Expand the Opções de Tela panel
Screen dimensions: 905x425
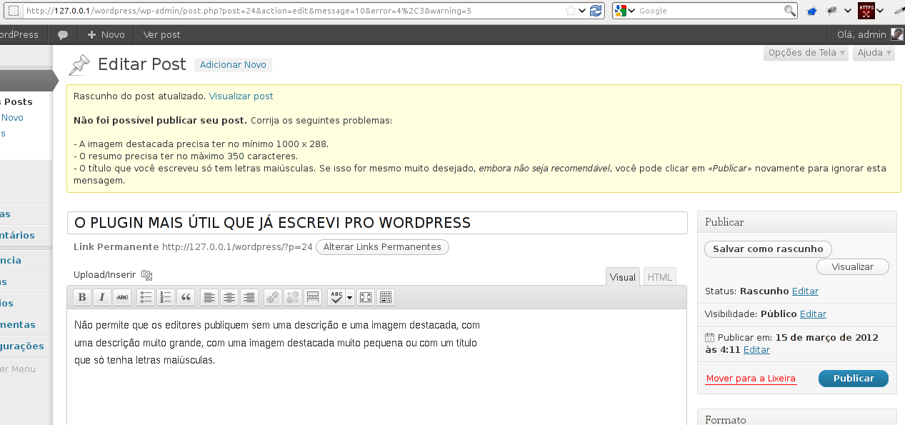(x=806, y=53)
